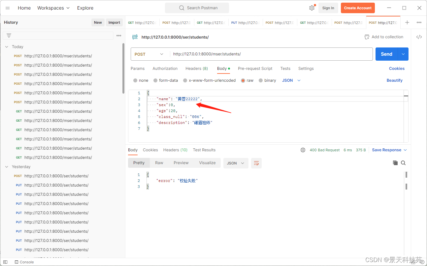The height and width of the screenshot is (266, 427).
Task: Open tab bar more options ellipsis
Action: pos(419,22)
